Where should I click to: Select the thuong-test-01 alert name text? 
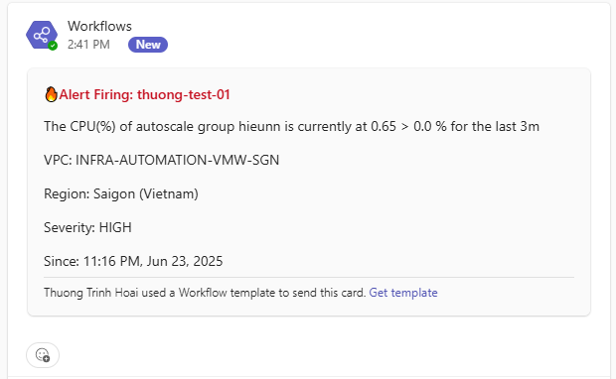[184, 94]
